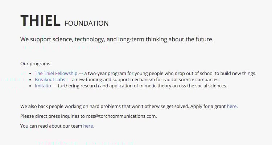This screenshot has height=145, width=272.
Task: Click the 'Our programs:' label
Action: tap(36, 63)
